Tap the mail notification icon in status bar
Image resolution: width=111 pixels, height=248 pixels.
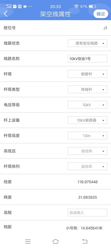pos(20,7)
